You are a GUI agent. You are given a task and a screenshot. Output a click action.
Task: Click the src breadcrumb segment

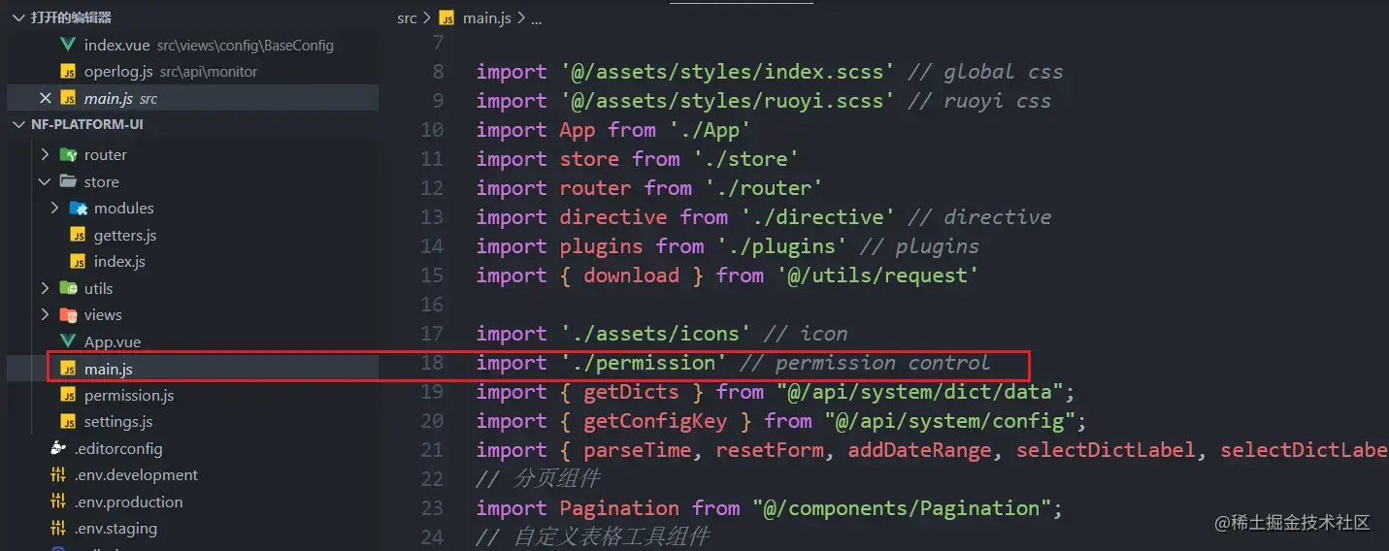pyautogui.click(x=407, y=18)
